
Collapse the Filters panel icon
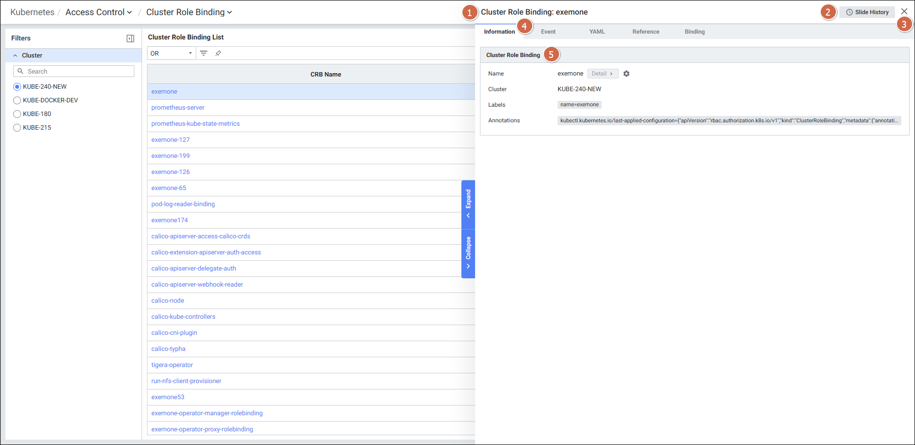click(x=130, y=39)
